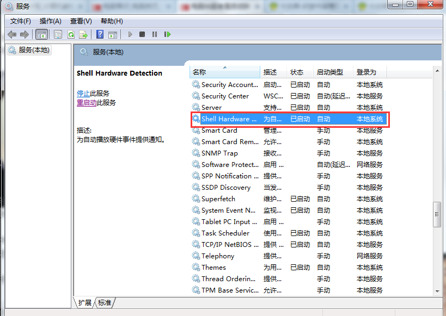
Task: Click the gear icon of SNMP Trap
Action: pos(195,153)
